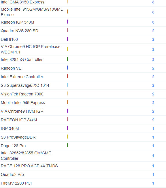Select the Quadro2 Pro entry

[12, 174]
